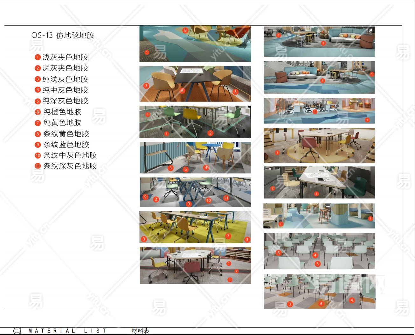Select photo with green and yellow wheeled chairs

point(195,122)
